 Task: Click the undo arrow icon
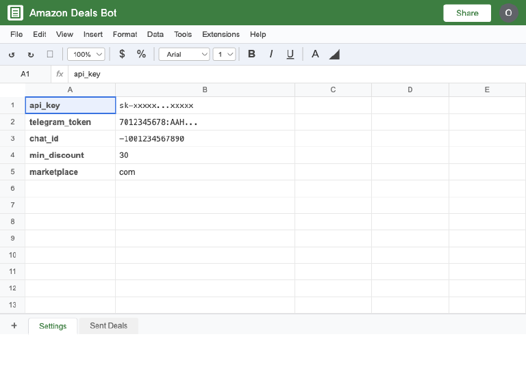(x=12, y=54)
